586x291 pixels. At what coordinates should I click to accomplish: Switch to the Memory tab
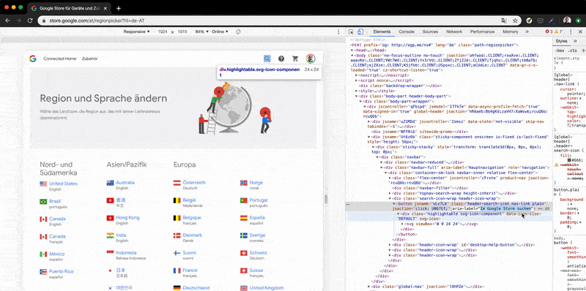click(x=510, y=32)
